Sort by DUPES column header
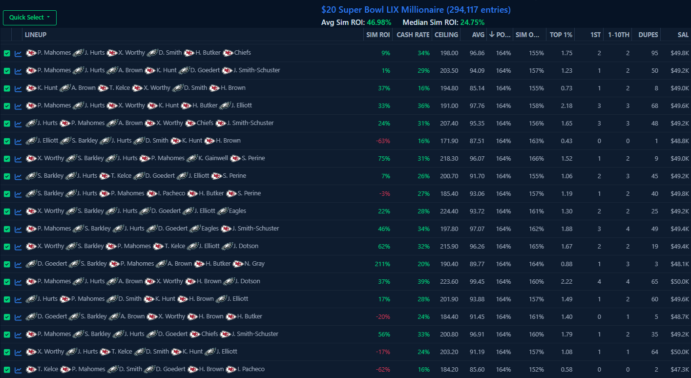 648,35
